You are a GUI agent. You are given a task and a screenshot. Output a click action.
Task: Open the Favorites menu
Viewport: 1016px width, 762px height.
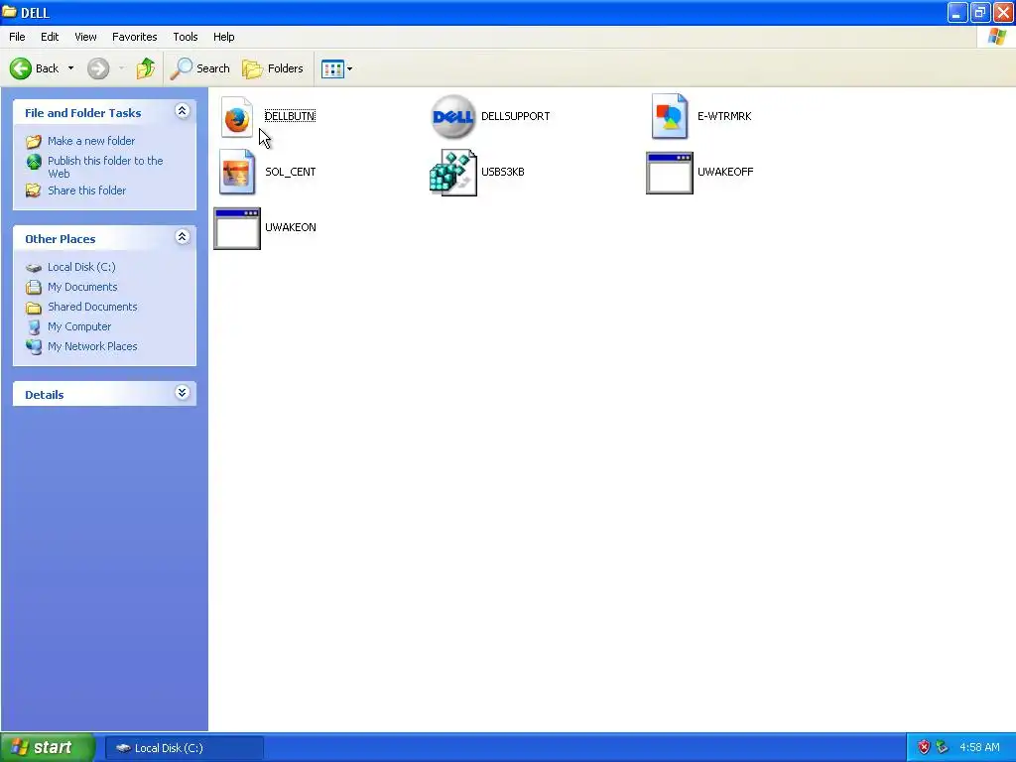(x=134, y=37)
